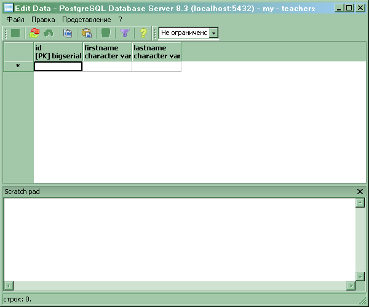Open the Правка menu
The width and height of the screenshot is (369, 307).
click(43, 20)
